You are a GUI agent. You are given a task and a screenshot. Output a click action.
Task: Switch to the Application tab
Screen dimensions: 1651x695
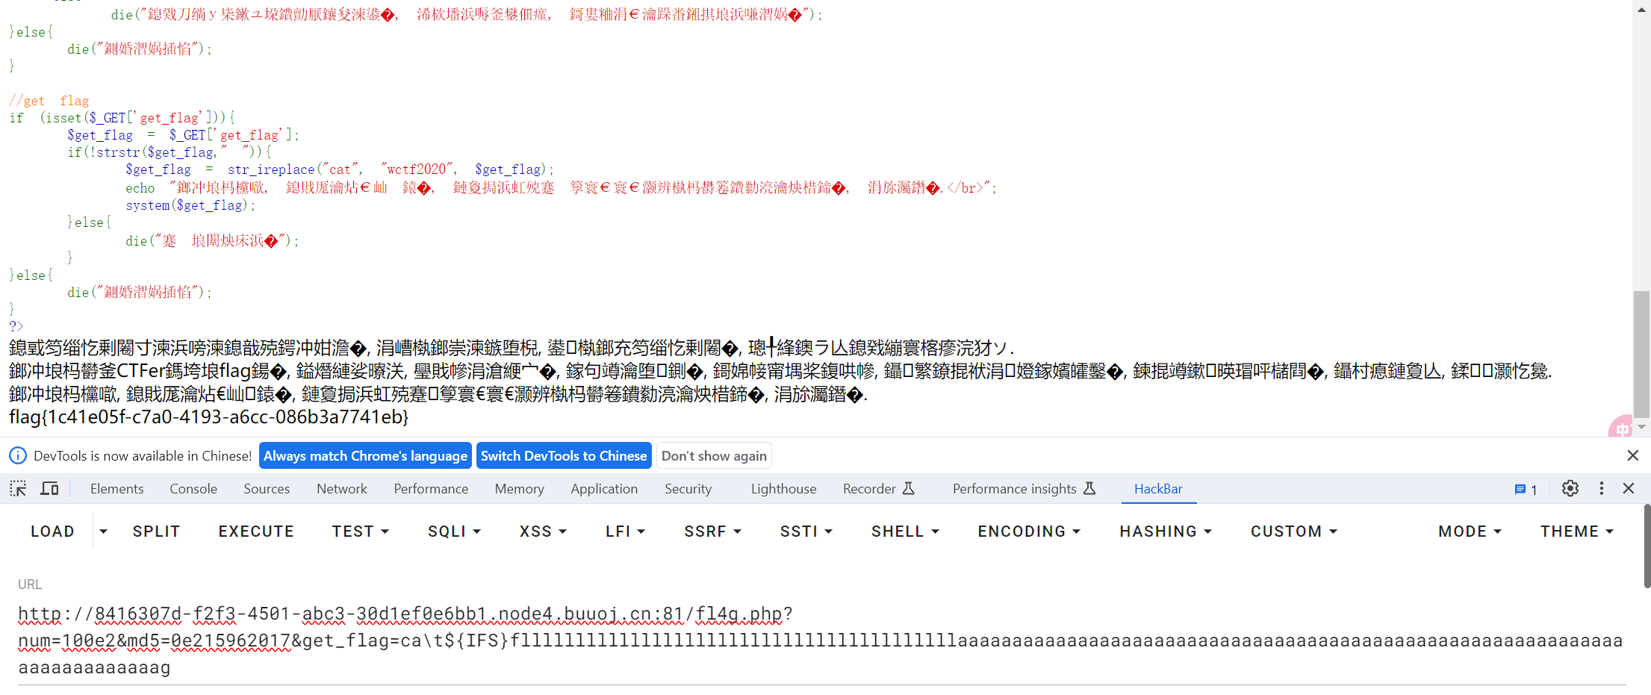tap(604, 489)
